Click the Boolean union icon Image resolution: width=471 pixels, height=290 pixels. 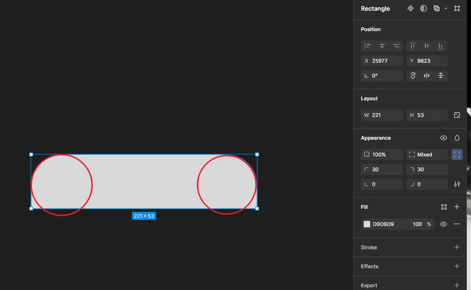click(437, 8)
